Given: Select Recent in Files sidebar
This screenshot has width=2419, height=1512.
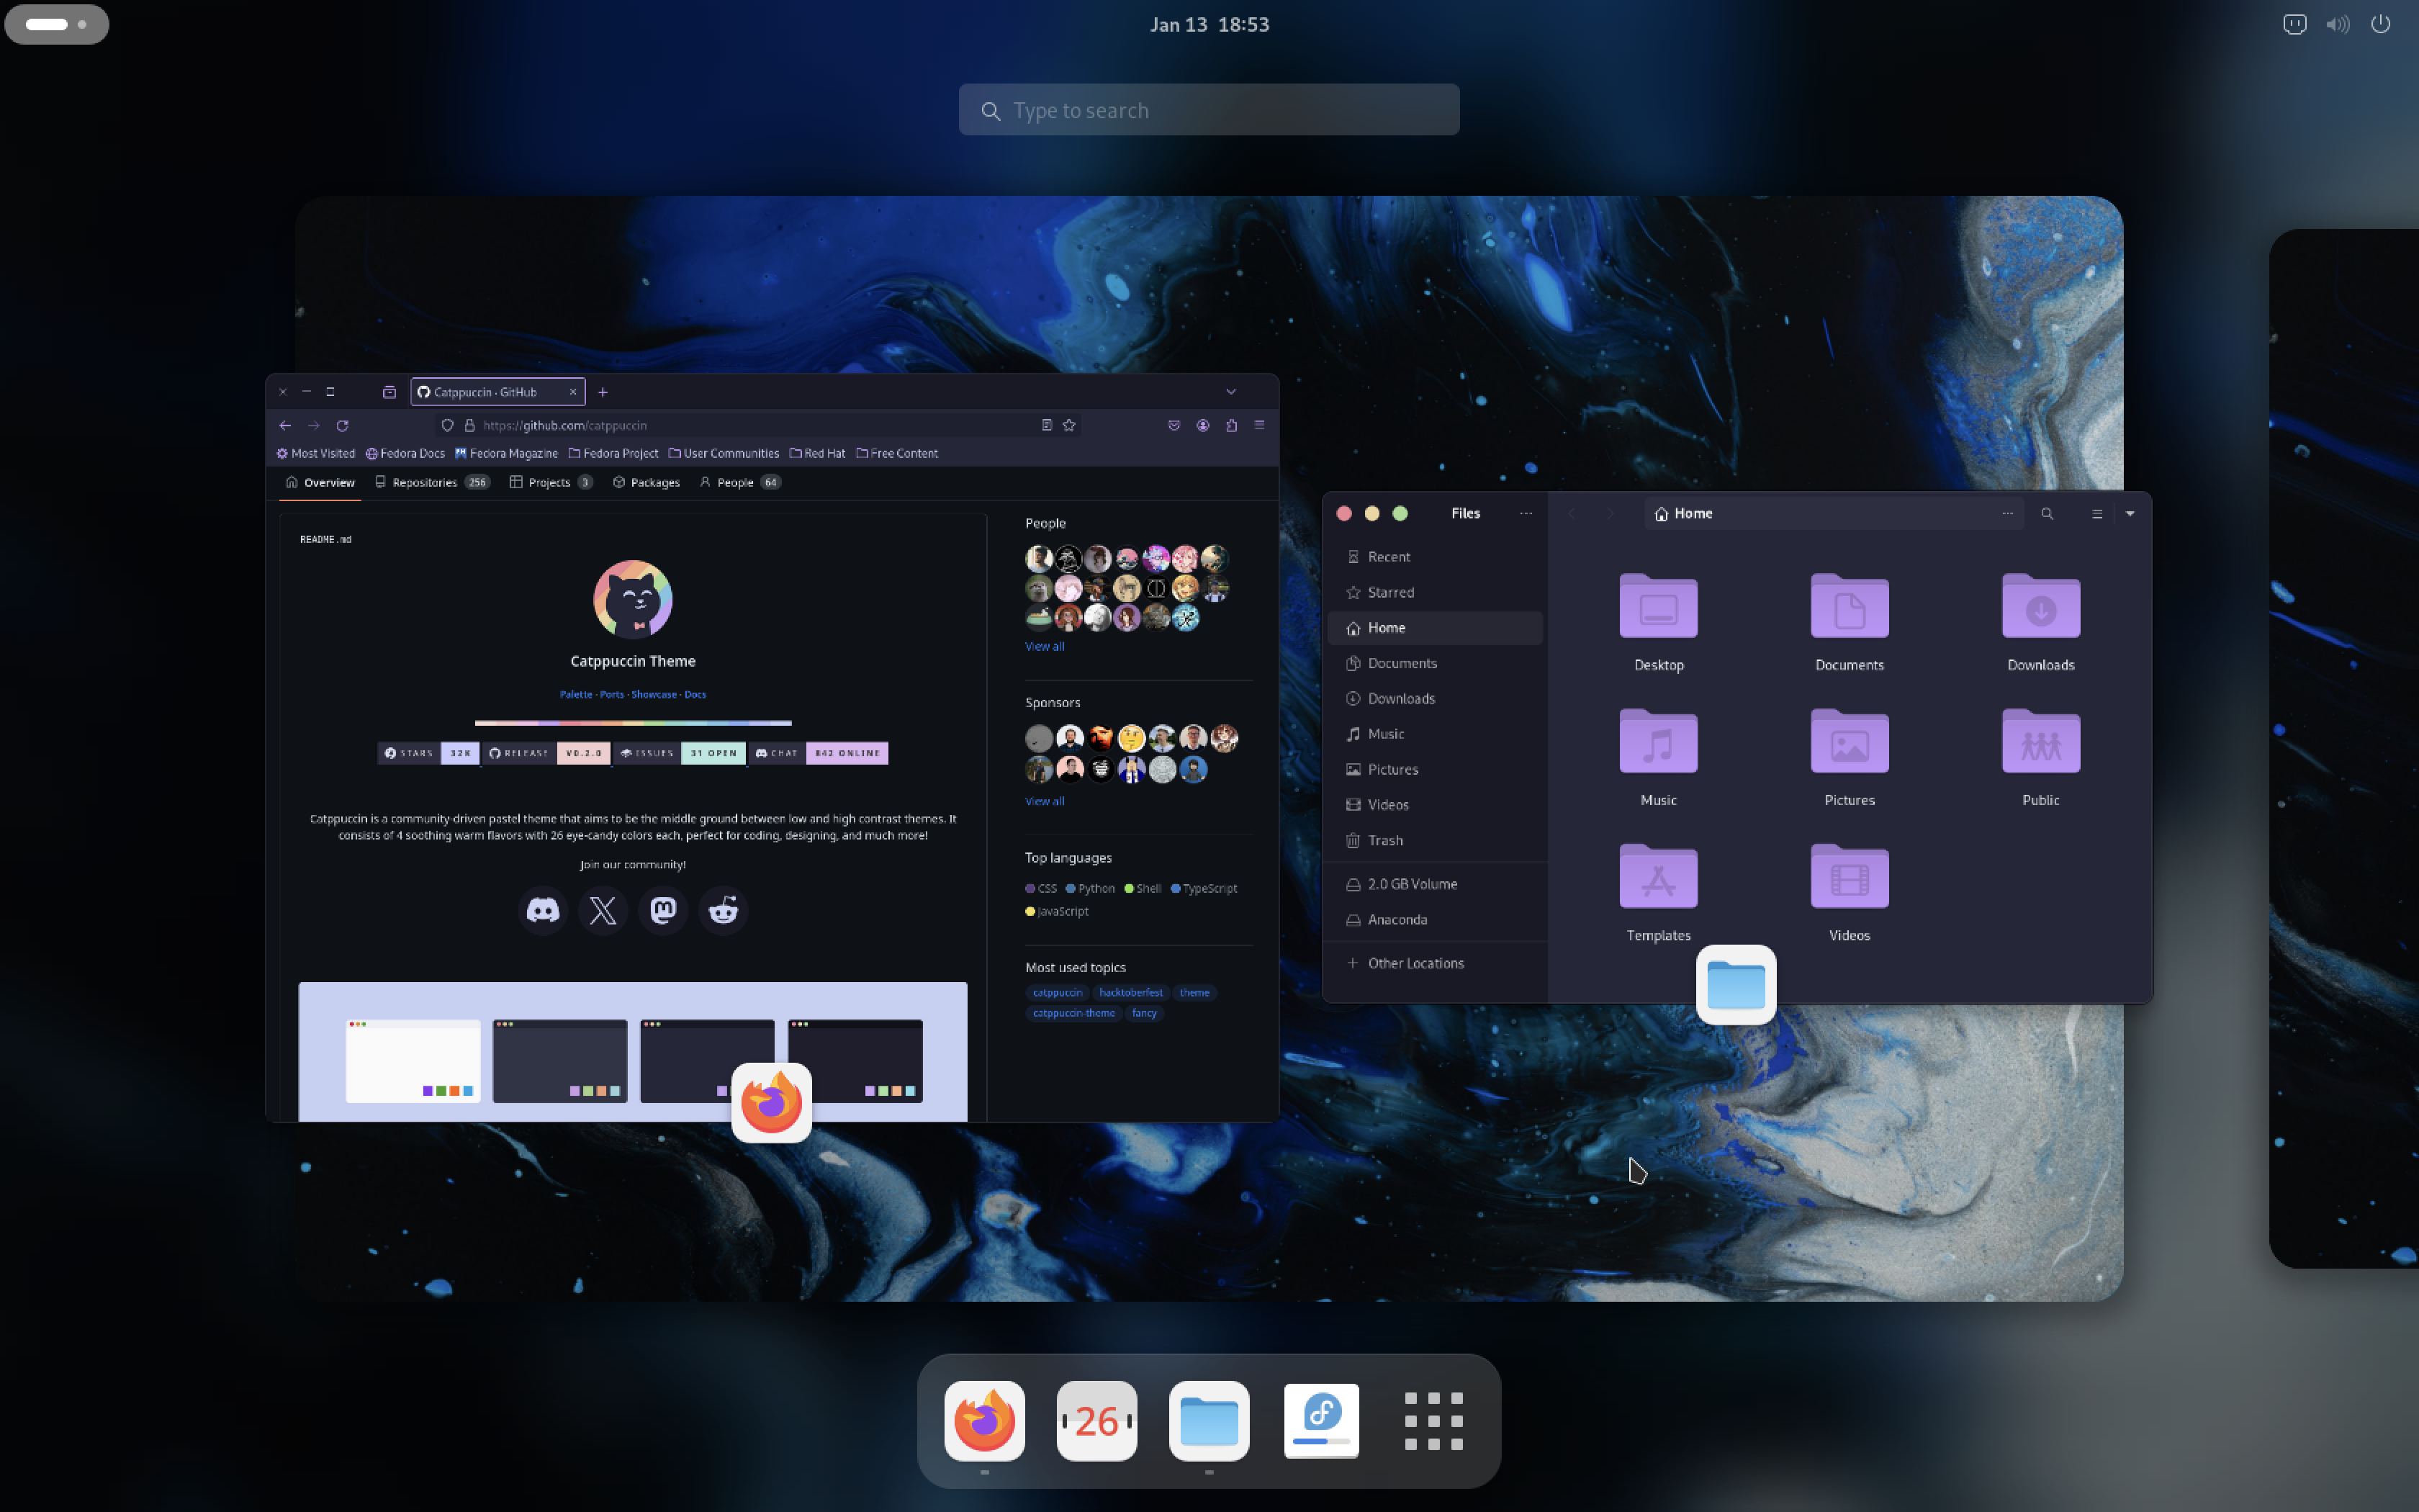Looking at the screenshot, I should [x=1434, y=557].
